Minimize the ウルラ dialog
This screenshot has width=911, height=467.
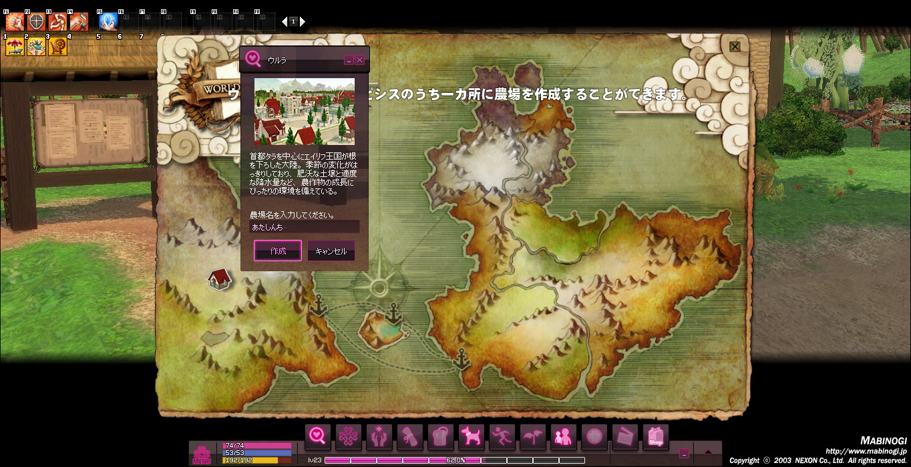click(349, 60)
